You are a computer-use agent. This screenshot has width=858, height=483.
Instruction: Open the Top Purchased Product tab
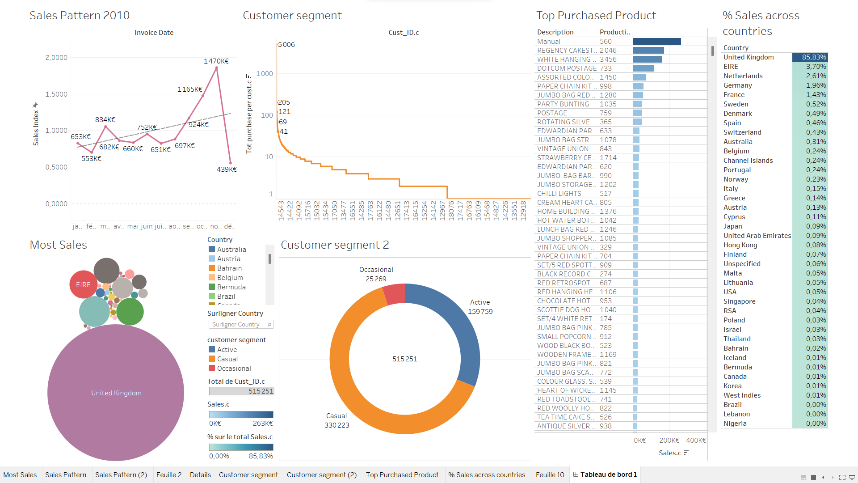[402, 475]
